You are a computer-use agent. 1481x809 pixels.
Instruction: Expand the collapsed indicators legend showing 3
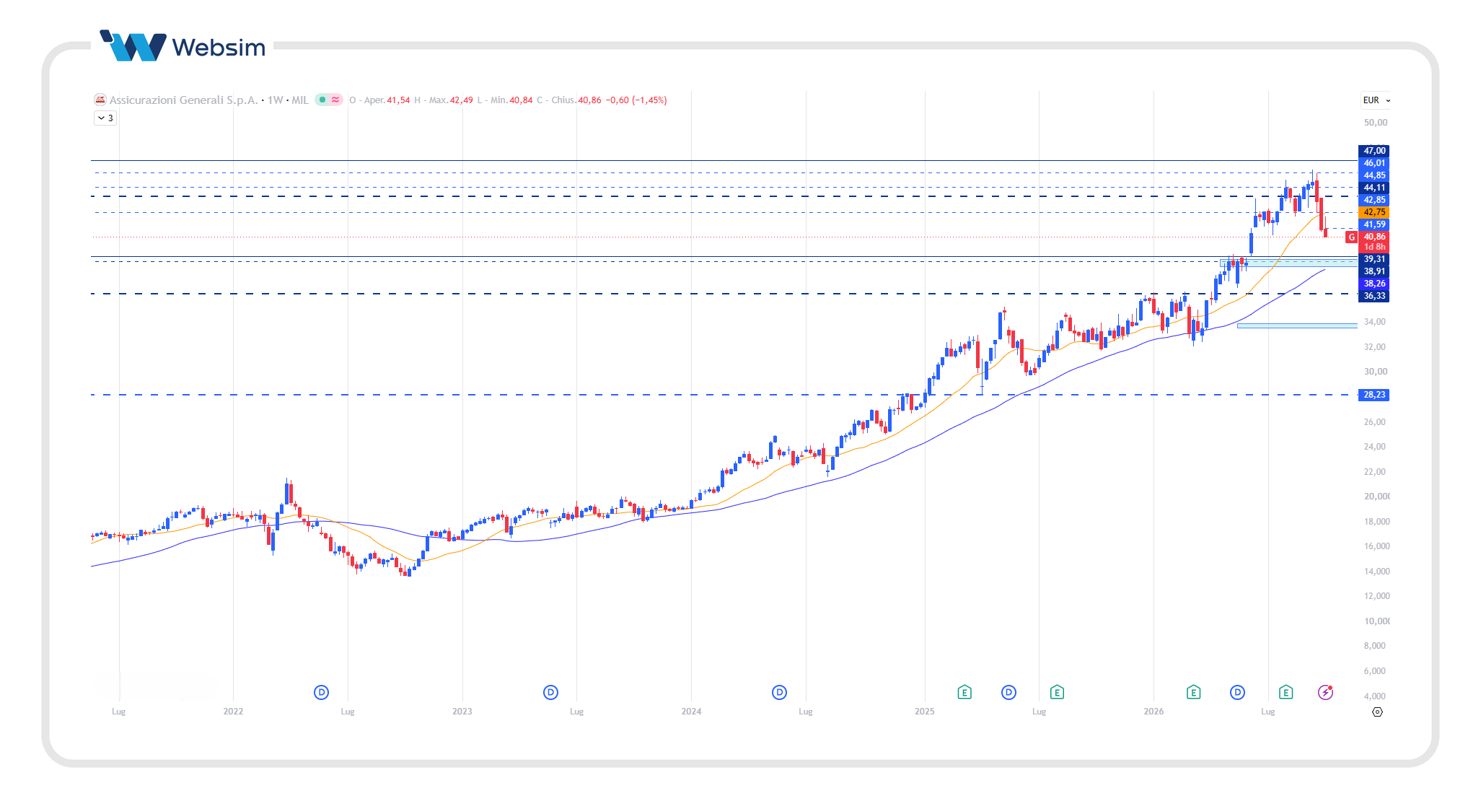[x=105, y=118]
